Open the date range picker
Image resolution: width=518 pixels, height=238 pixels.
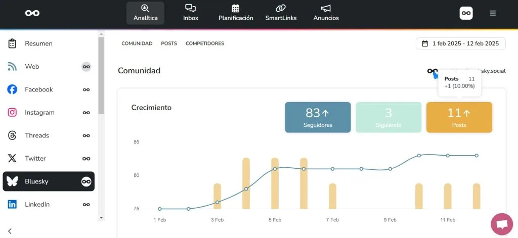pyautogui.click(x=460, y=43)
